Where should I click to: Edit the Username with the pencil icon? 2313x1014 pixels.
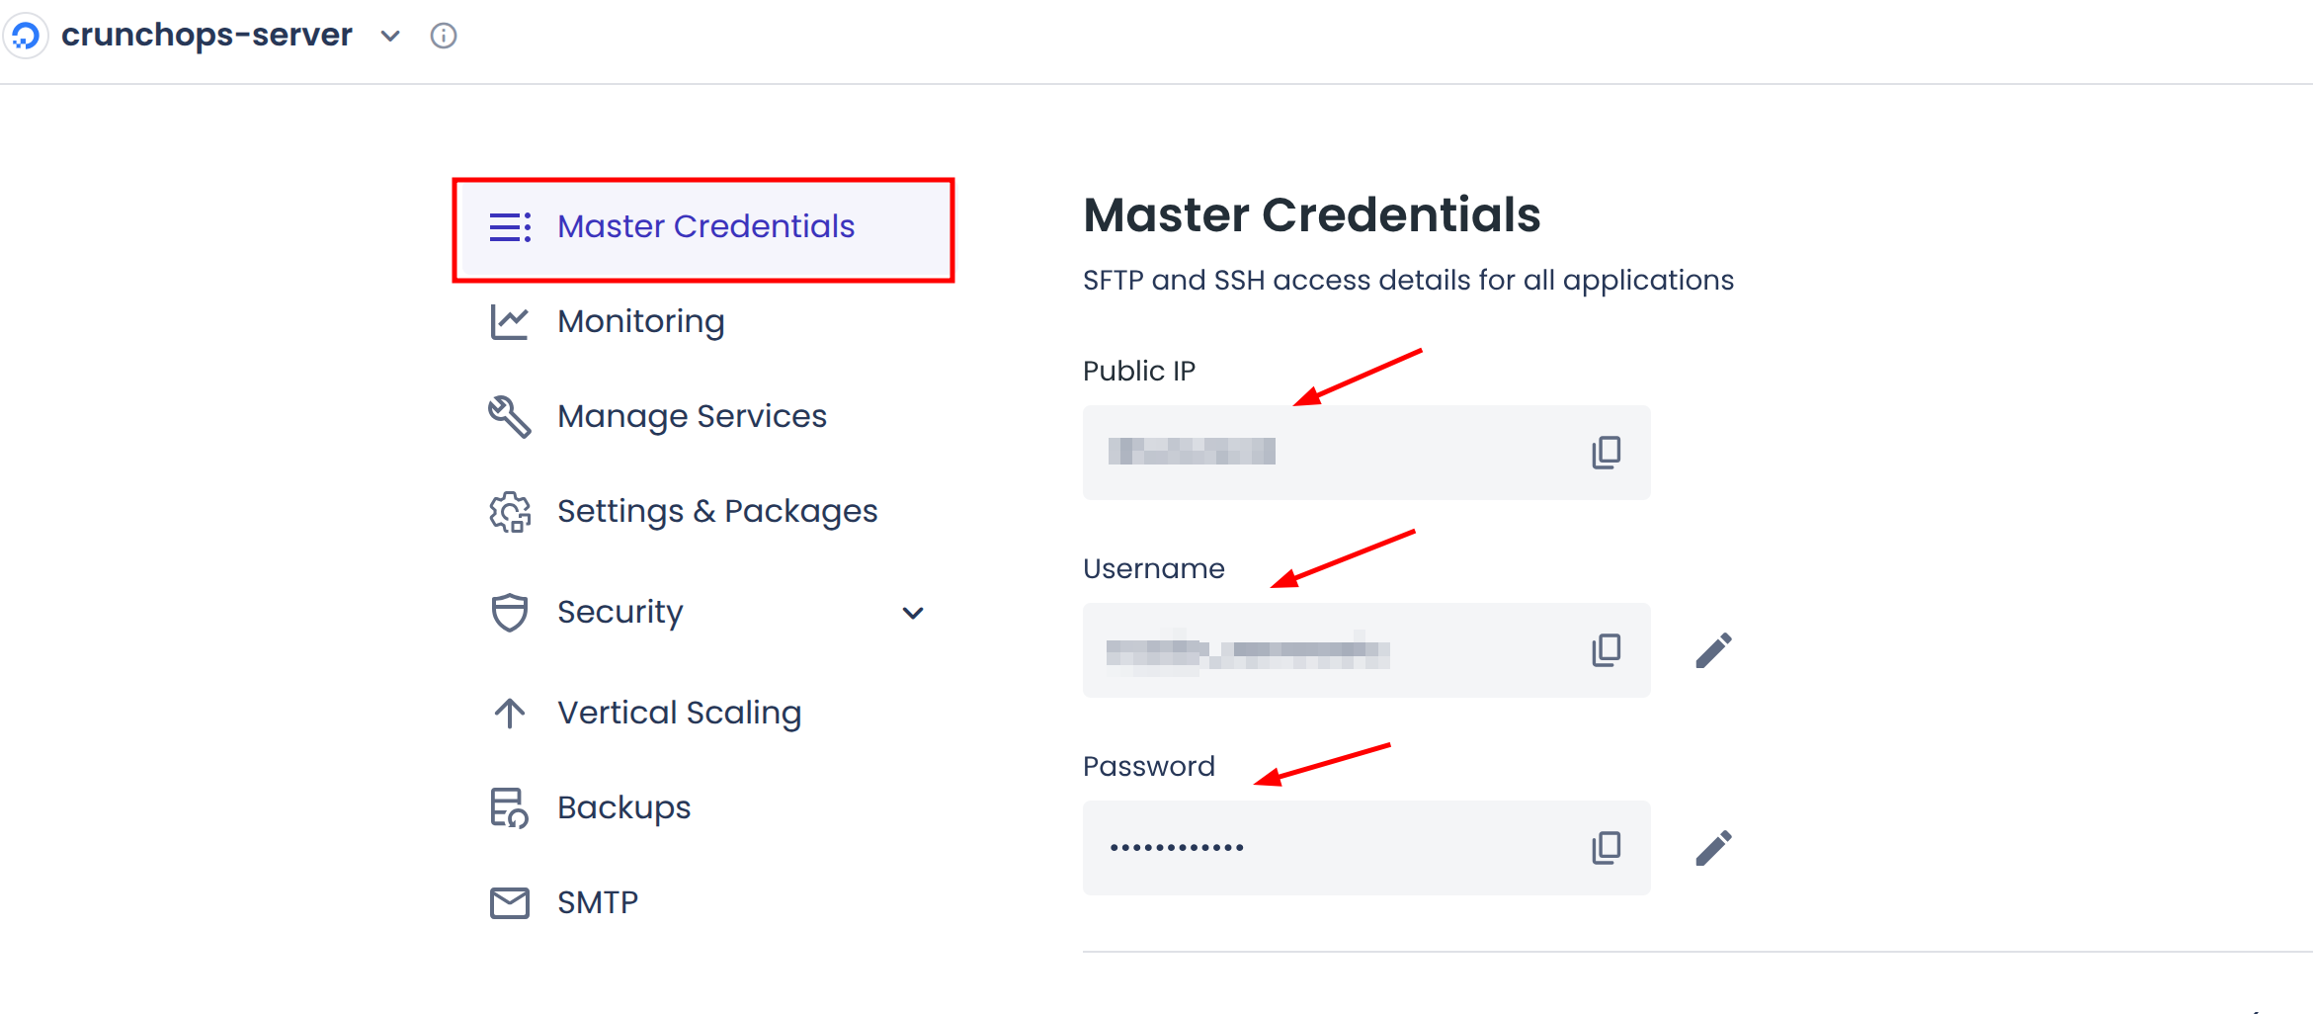point(1712,649)
